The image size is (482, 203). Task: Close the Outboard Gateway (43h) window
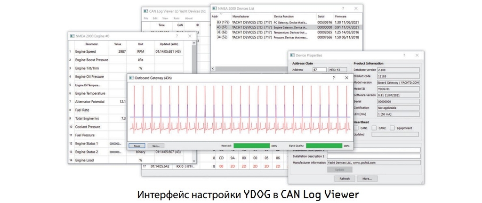(x=346, y=78)
